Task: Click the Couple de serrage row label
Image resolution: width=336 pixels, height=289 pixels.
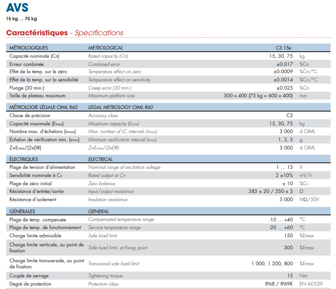Action: 29,276
